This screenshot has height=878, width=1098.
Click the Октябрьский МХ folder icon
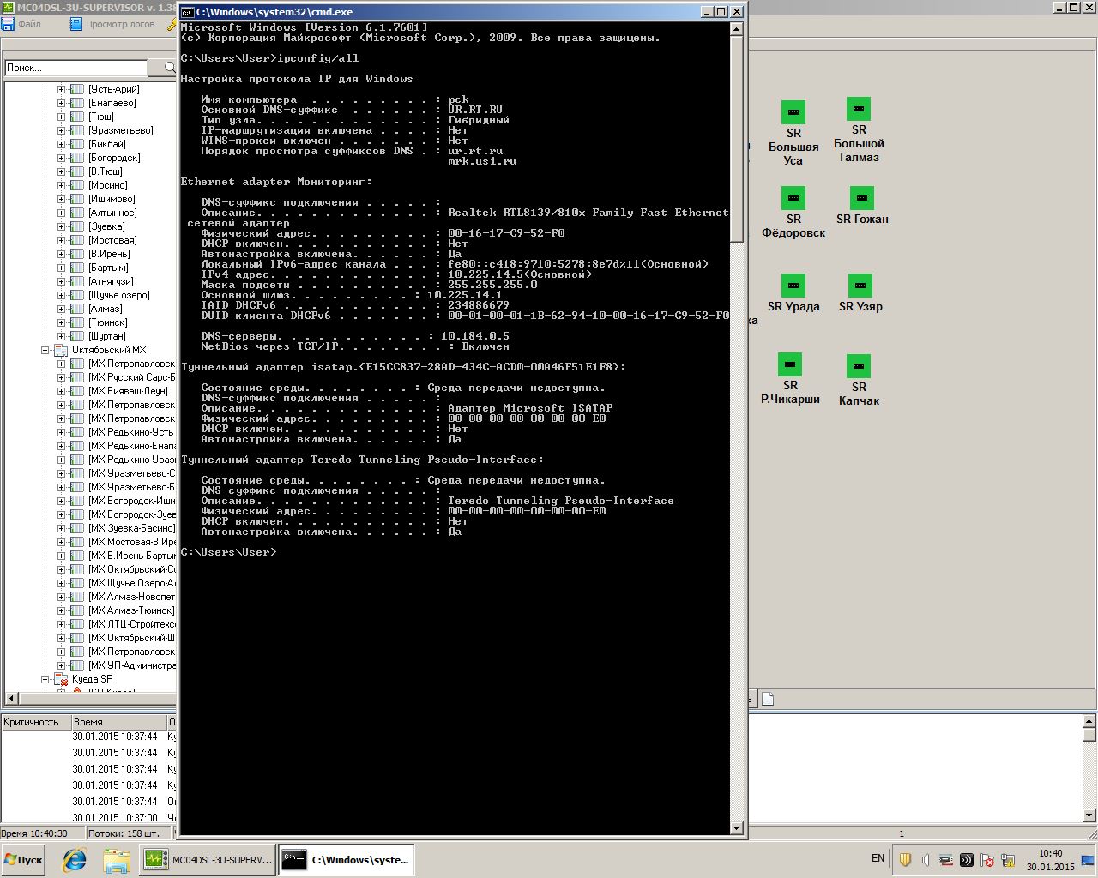[61, 350]
